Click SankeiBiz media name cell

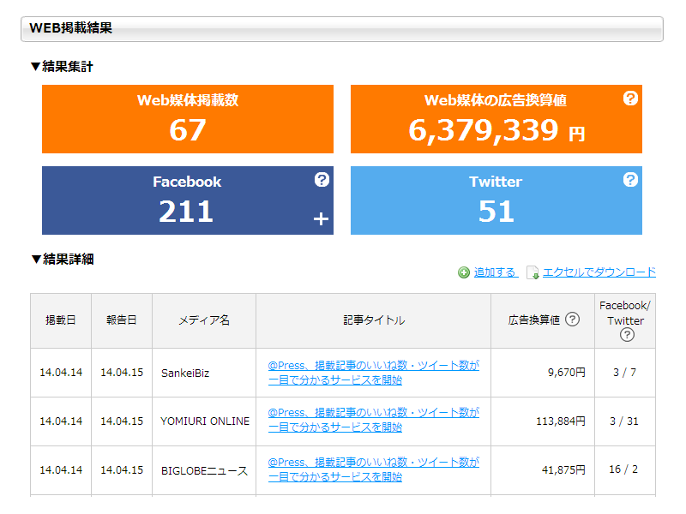204,373
